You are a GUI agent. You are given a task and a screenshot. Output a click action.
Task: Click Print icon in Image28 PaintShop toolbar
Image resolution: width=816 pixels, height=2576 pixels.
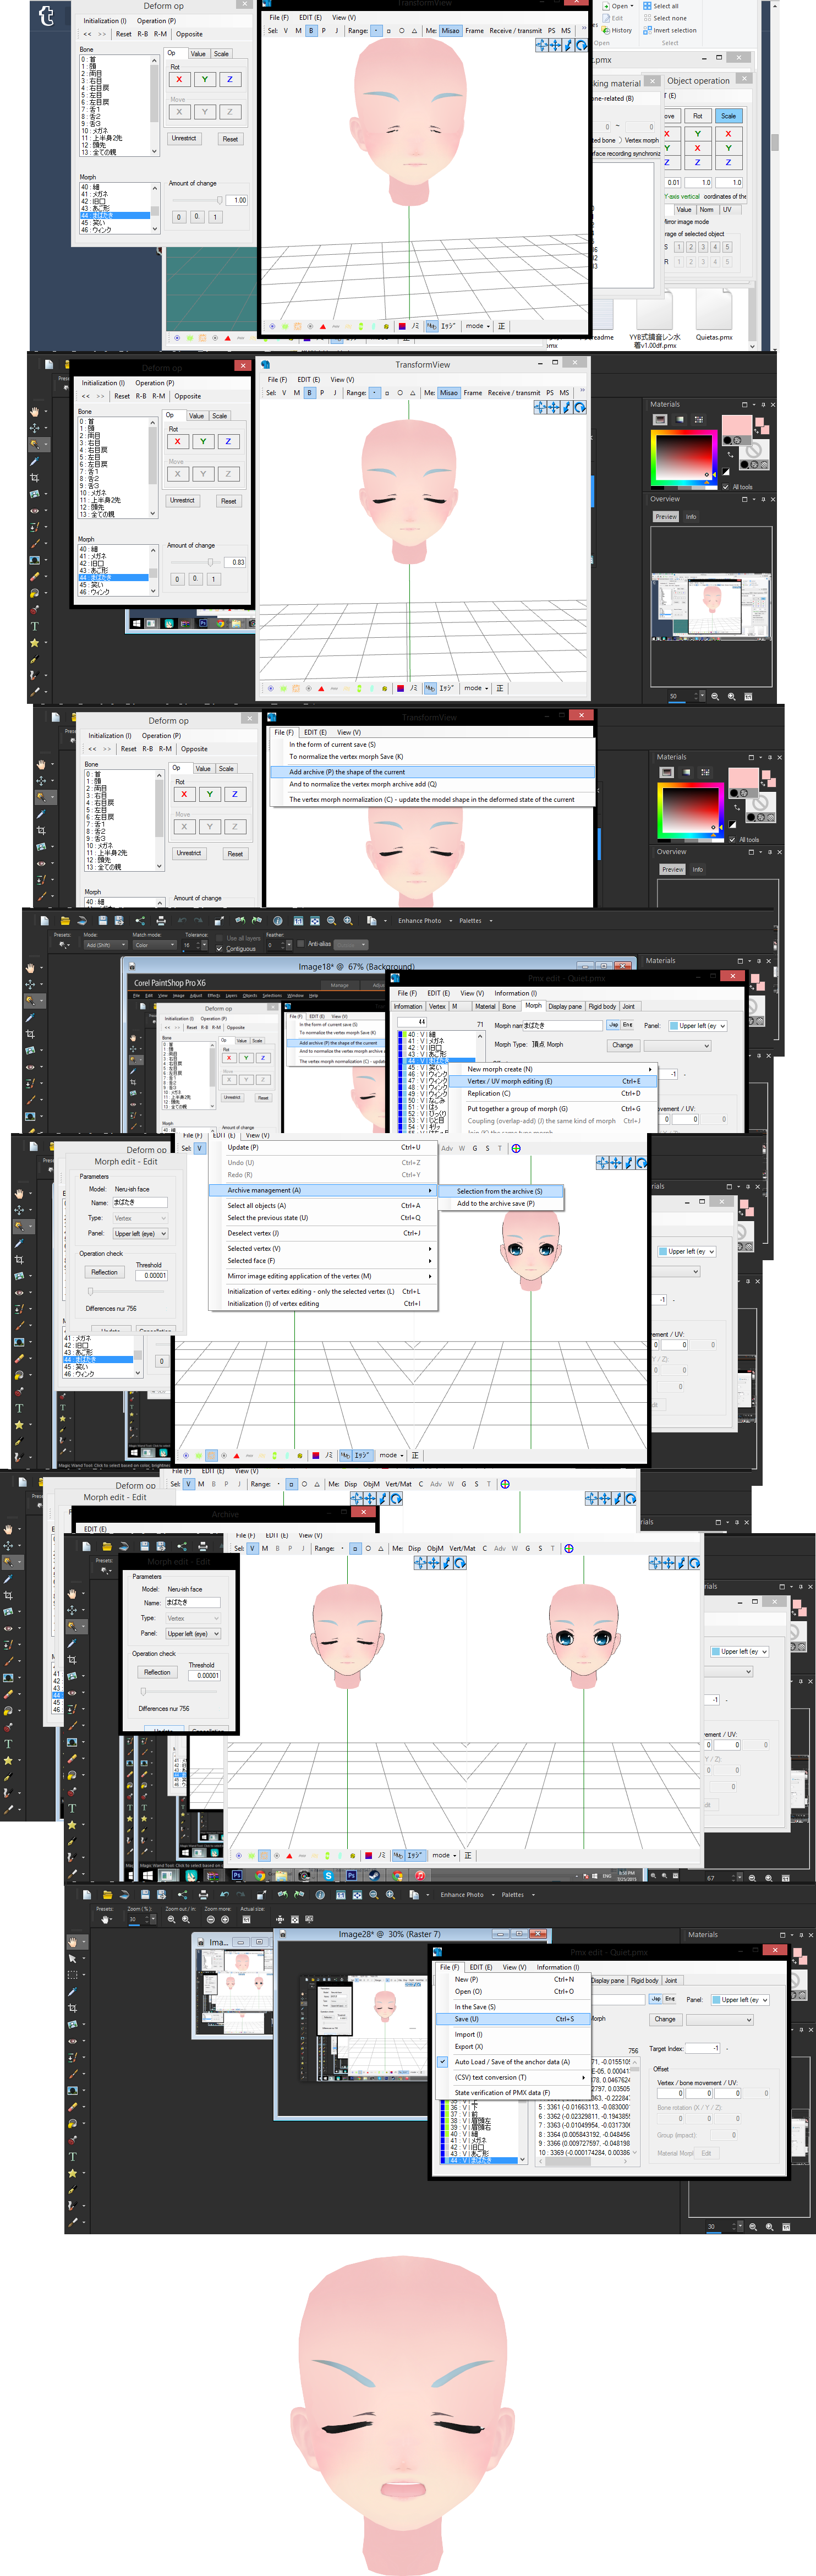(x=203, y=1894)
